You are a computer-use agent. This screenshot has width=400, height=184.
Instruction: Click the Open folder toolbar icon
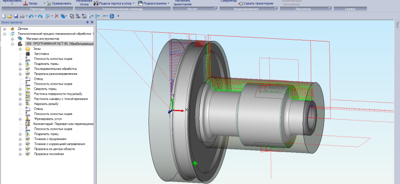(x=9, y=16)
